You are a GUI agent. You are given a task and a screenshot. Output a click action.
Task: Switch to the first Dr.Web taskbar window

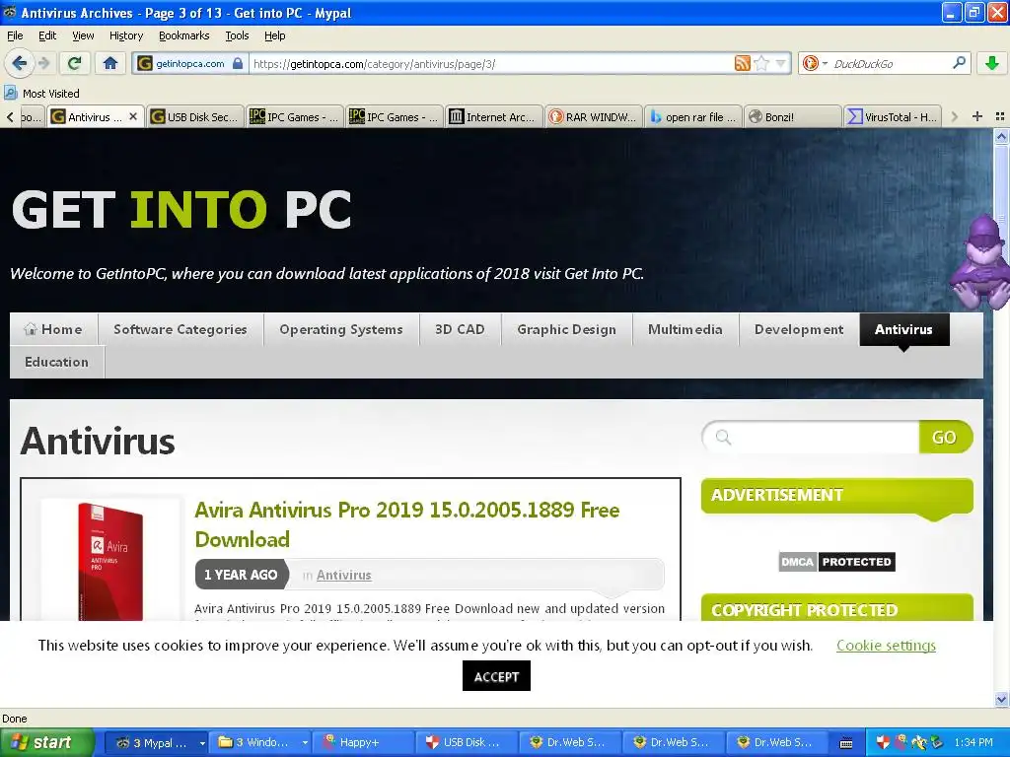click(x=571, y=742)
